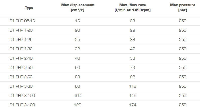Select the displacement value 63
200x109 pixels.
point(77,77)
